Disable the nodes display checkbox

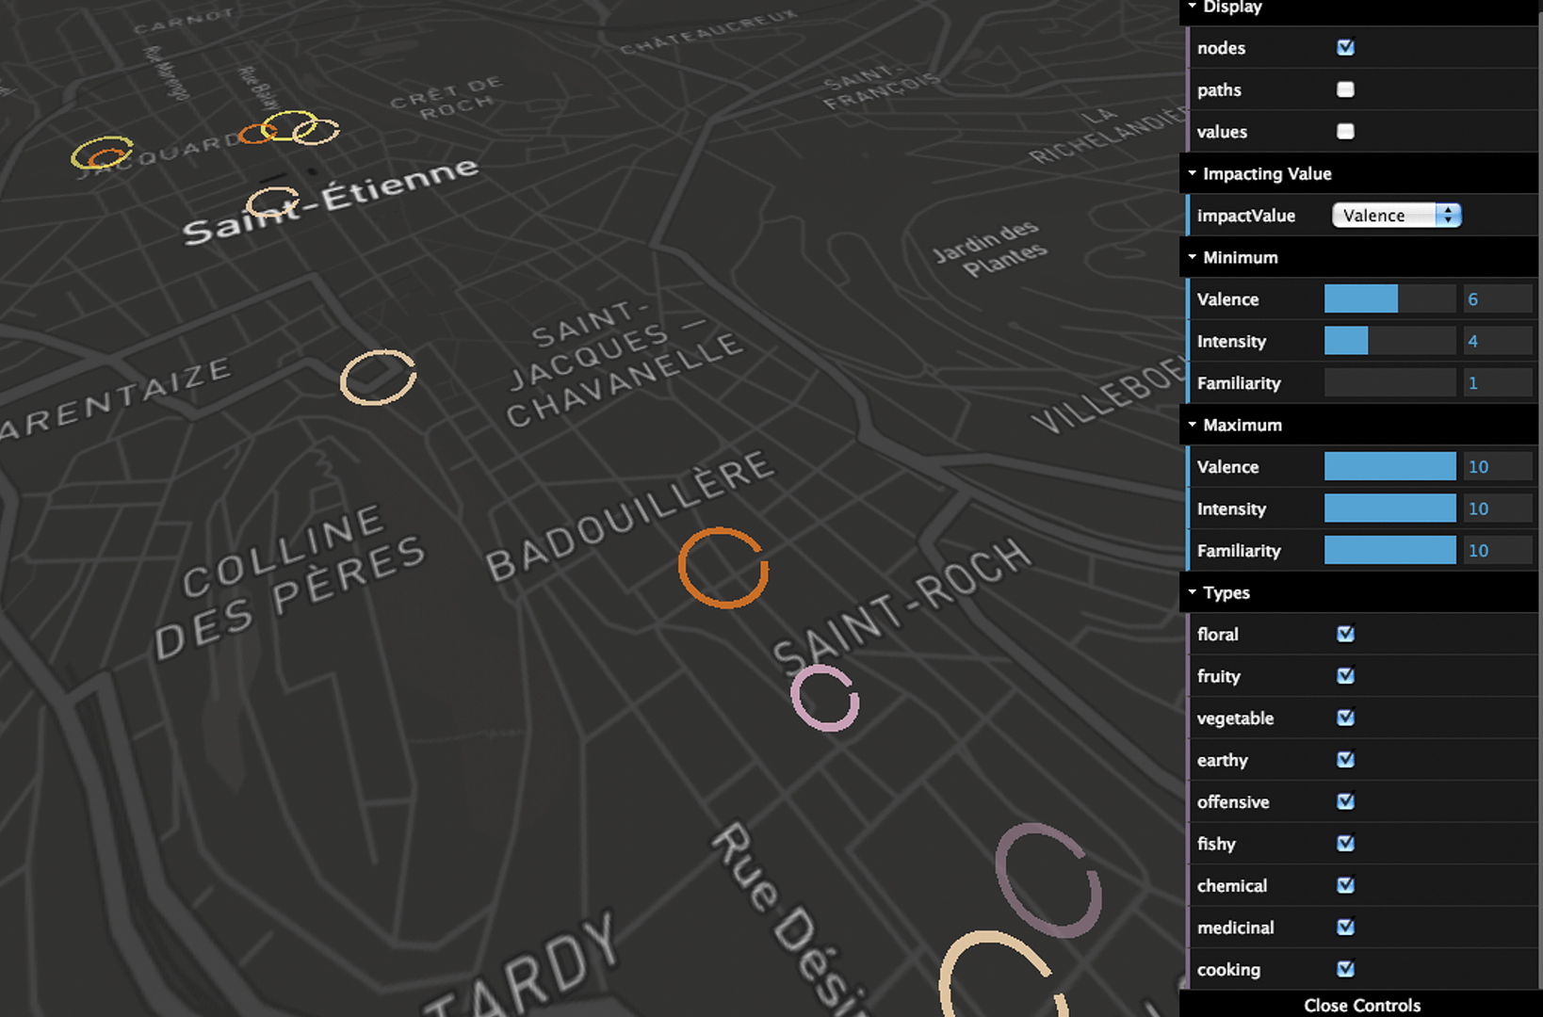[x=1345, y=47]
